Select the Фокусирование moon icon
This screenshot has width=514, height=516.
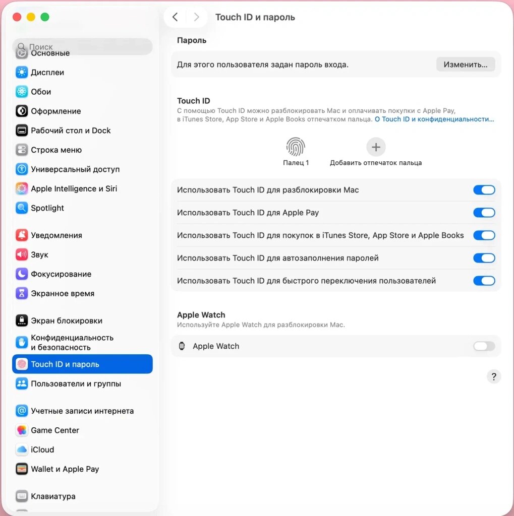point(22,274)
